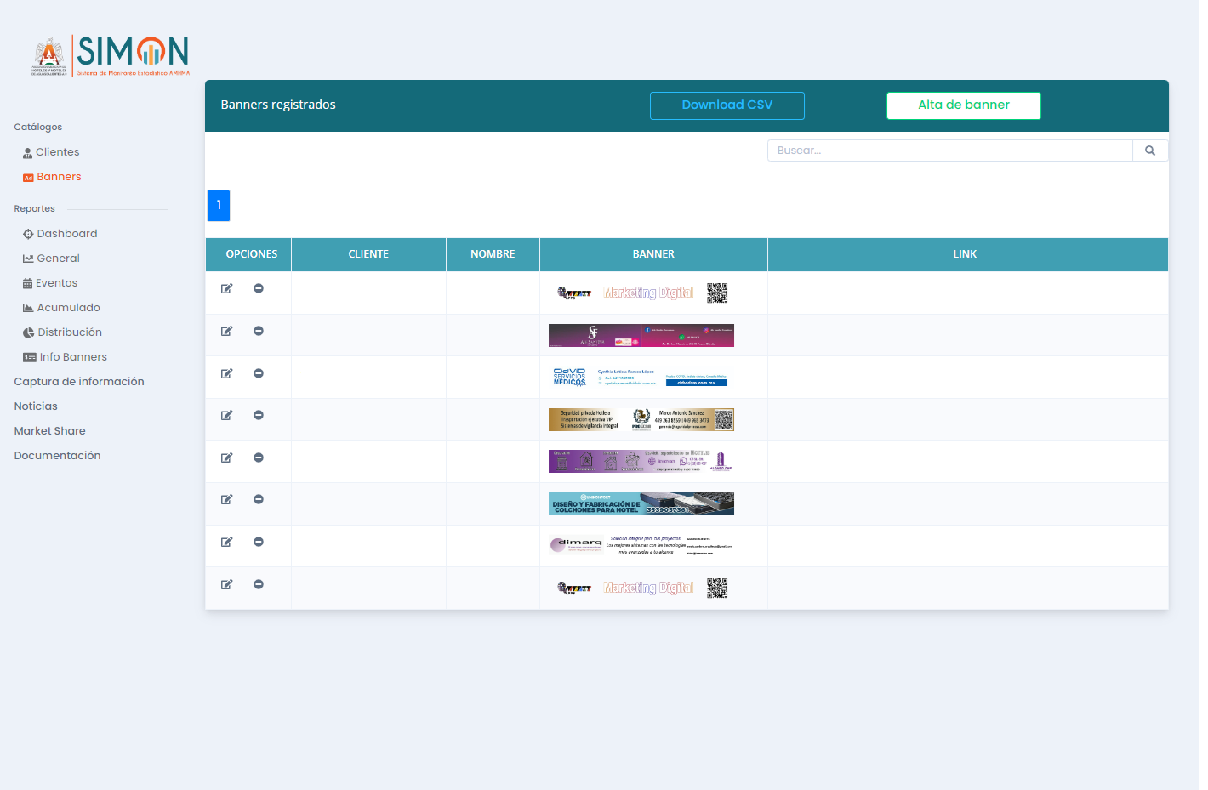Edit the last Marketing Digital banner row
Screen dimensions: 1208x790
227,585
